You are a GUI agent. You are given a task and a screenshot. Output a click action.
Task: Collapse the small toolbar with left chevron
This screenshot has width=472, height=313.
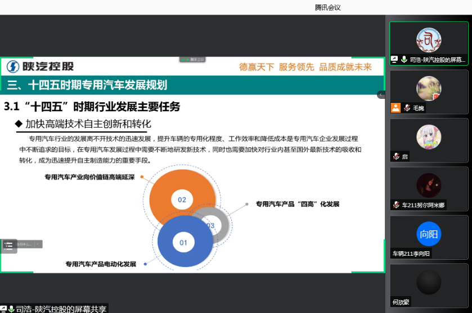(x=38, y=244)
